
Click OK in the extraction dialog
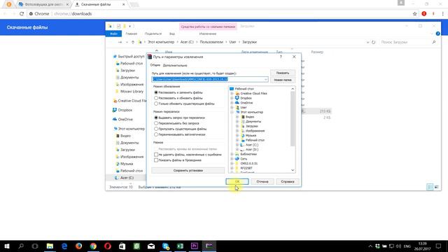pos(237,181)
